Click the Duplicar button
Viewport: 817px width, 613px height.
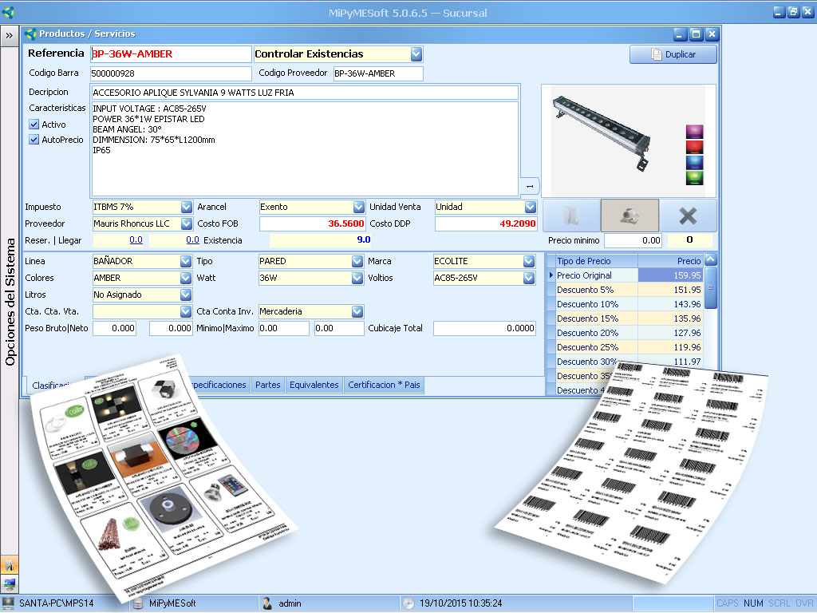[673, 54]
